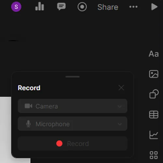Click the Share button
The image size is (163, 163).
[x=108, y=7]
